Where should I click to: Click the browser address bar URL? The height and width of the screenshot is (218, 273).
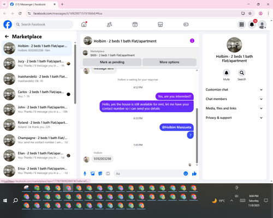tap(68, 14)
